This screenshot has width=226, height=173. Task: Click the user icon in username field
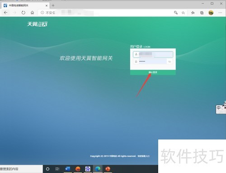[136, 54]
